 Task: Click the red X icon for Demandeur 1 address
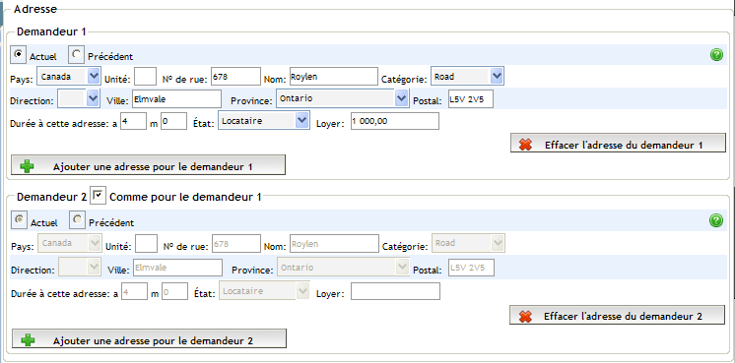coord(525,145)
